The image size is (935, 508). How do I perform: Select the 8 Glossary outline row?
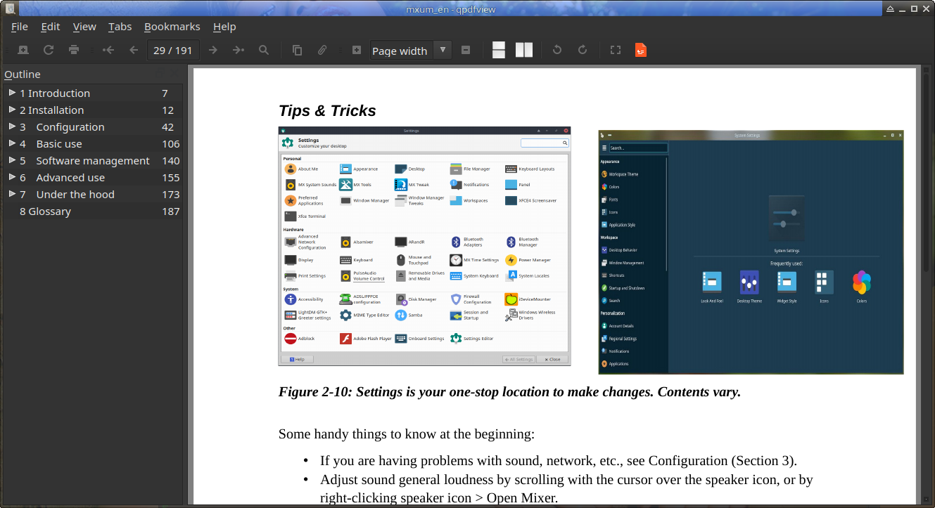pyautogui.click(x=93, y=211)
